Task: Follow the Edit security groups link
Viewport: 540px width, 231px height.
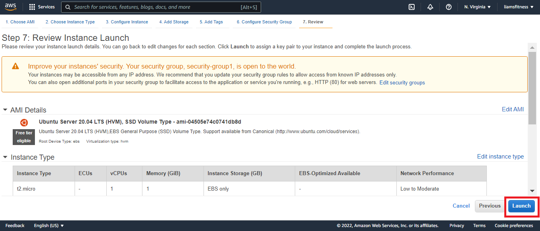Action: click(402, 83)
